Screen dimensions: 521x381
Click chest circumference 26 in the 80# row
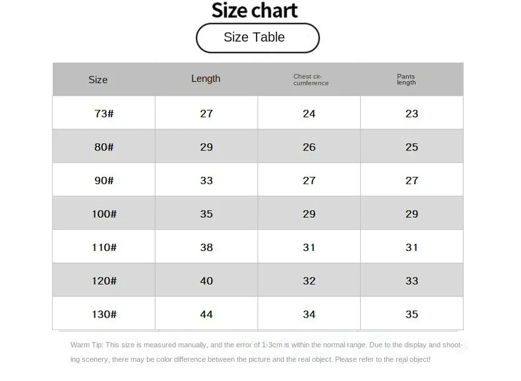pyautogui.click(x=309, y=147)
